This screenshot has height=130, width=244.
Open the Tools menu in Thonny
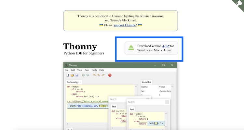pyautogui.click(x=94, y=70)
